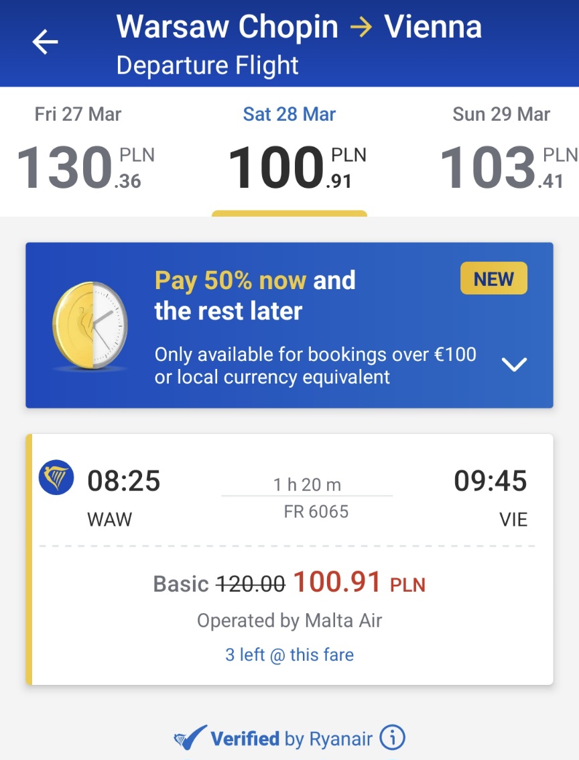Choose the 103.41 PLN fare

509,168
